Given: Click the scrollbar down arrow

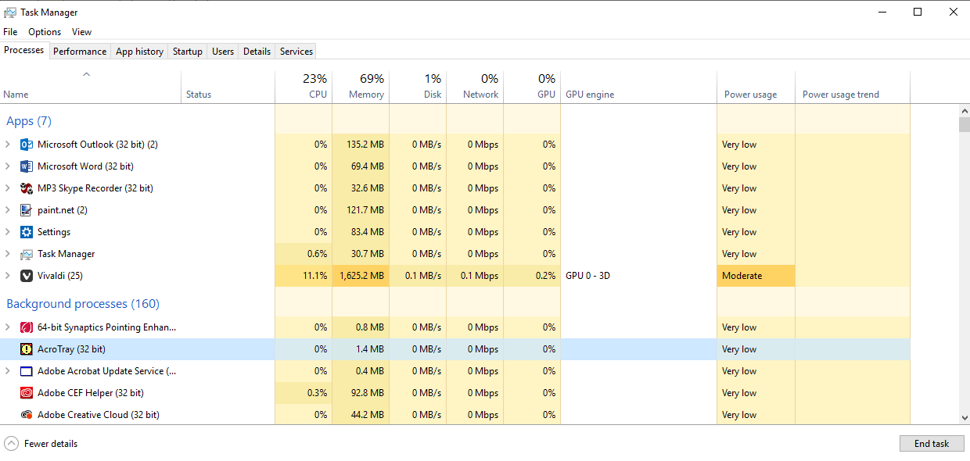Looking at the screenshot, I should 964,419.
